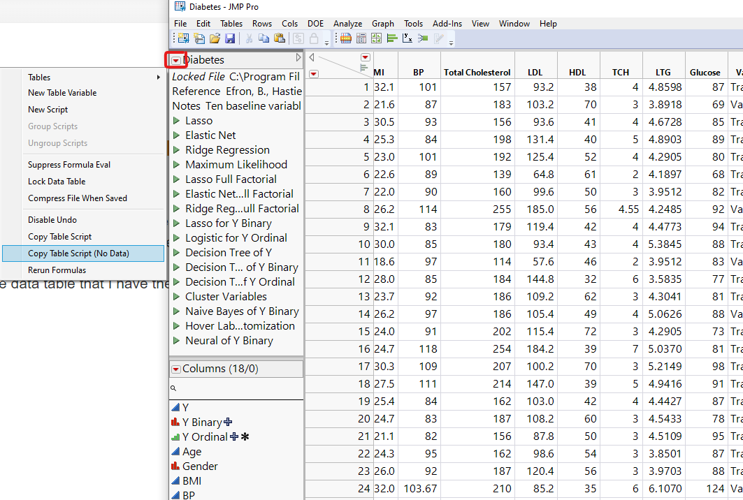Click the Total Cholesterol column header
This screenshot has height=500, width=743.
coord(477,72)
